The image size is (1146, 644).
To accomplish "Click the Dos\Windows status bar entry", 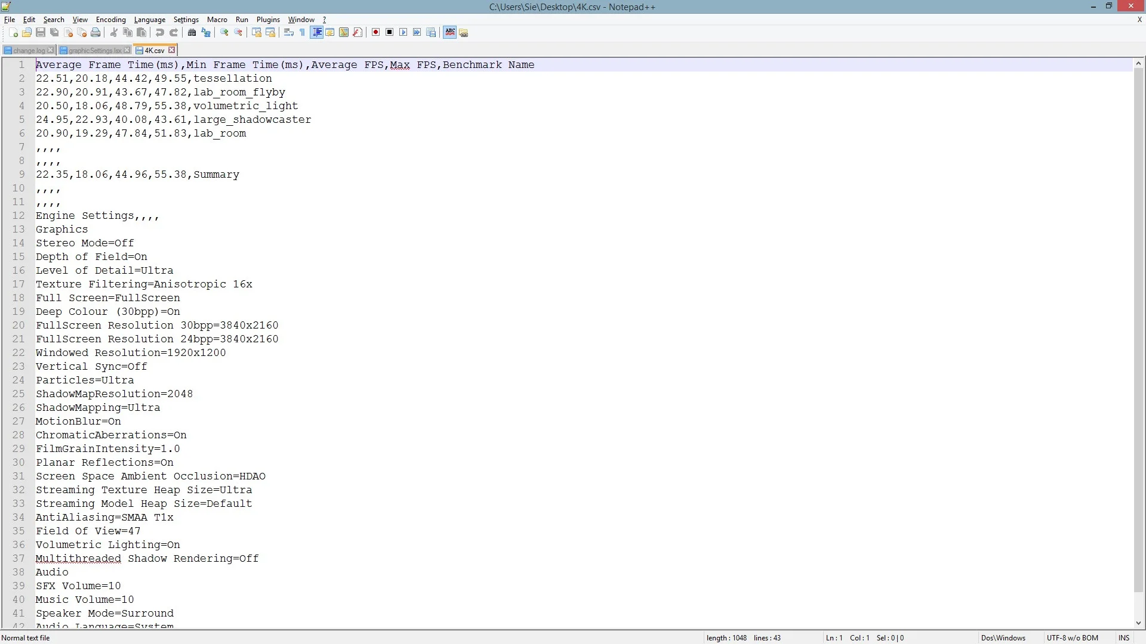I will [1003, 638].
